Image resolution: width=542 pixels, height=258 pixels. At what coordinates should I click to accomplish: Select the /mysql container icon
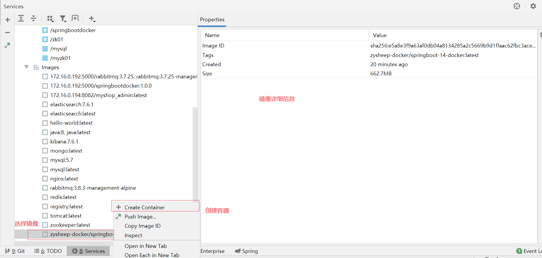point(45,49)
